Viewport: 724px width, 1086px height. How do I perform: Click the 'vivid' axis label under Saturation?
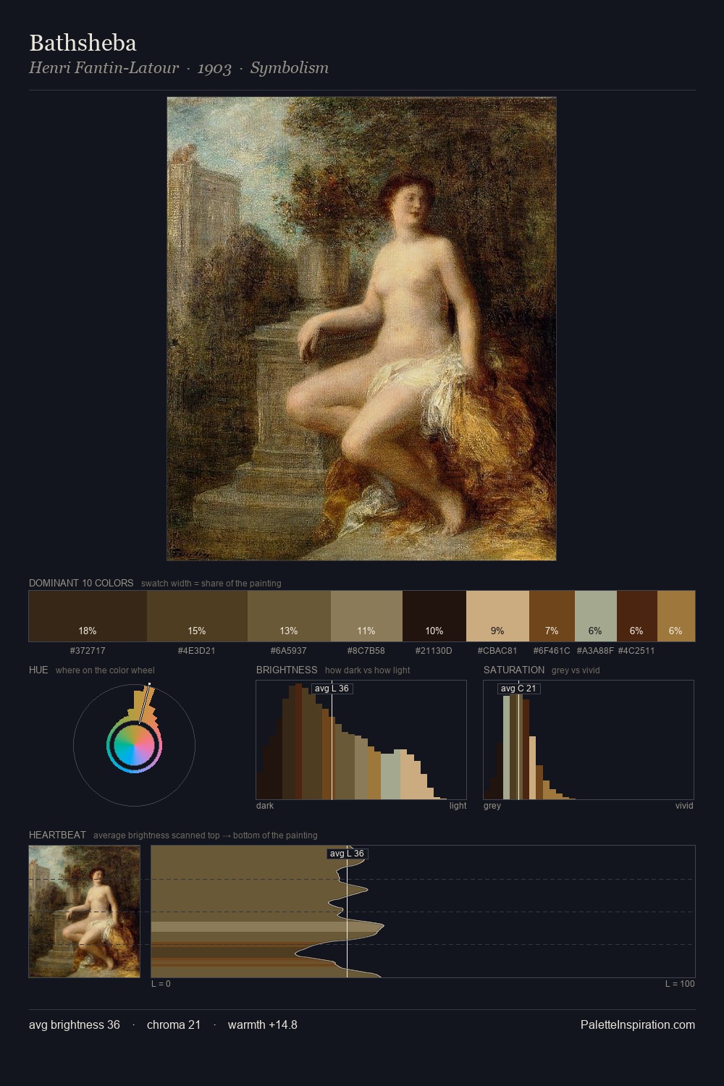[684, 805]
